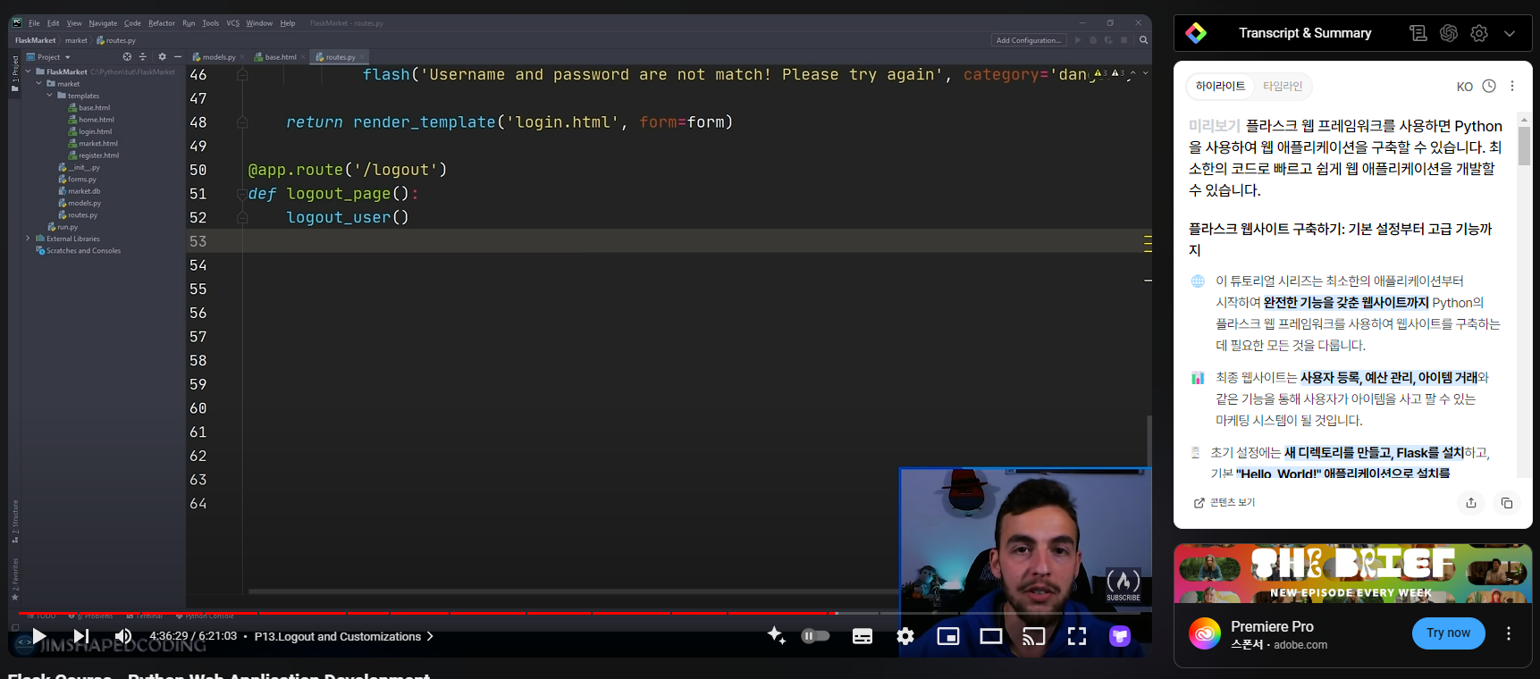Click the colorful Transcript & Summary logo
The width and height of the screenshot is (1540, 679).
[1196, 33]
